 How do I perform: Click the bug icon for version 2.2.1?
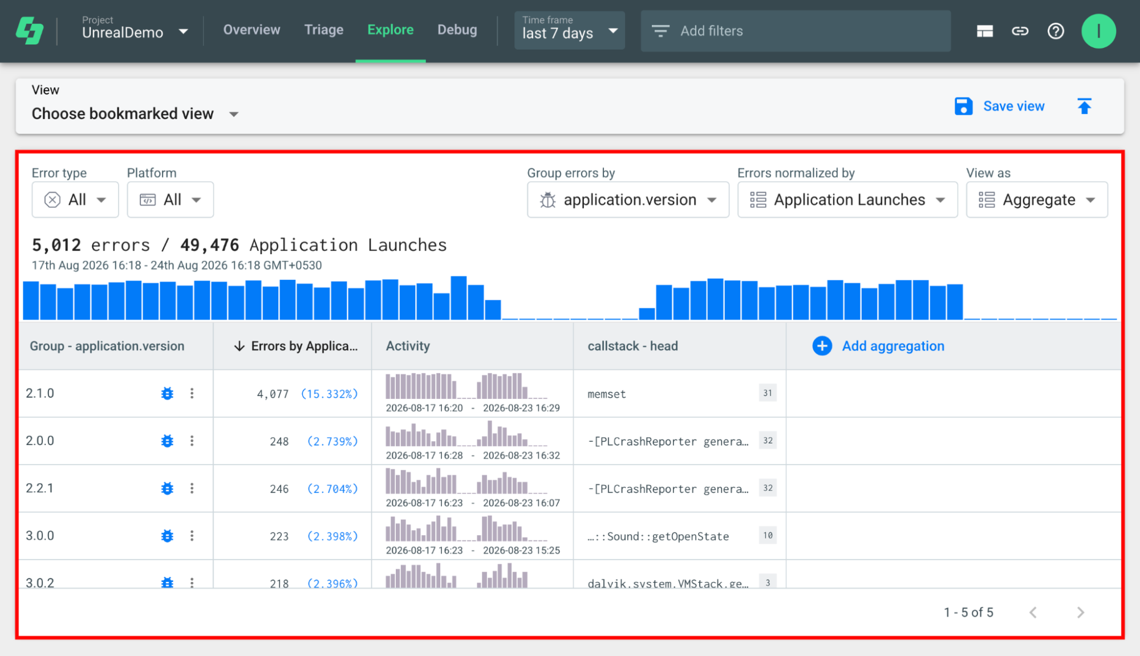tap(167, 488)
